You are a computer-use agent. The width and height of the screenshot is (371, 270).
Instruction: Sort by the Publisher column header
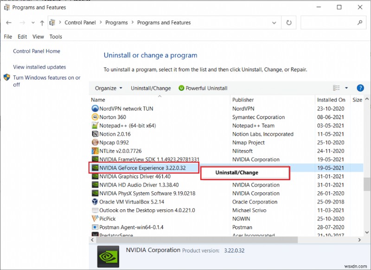coord(272,100)
